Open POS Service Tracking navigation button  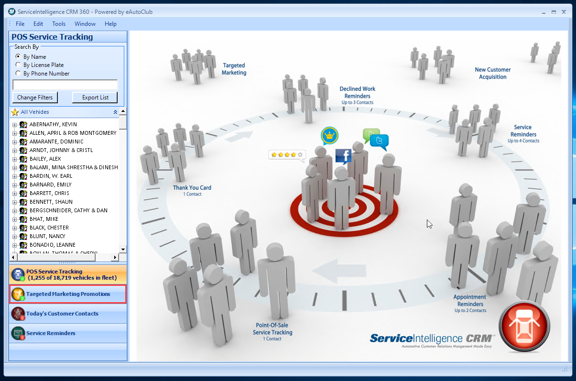click(x=68, y=275)
